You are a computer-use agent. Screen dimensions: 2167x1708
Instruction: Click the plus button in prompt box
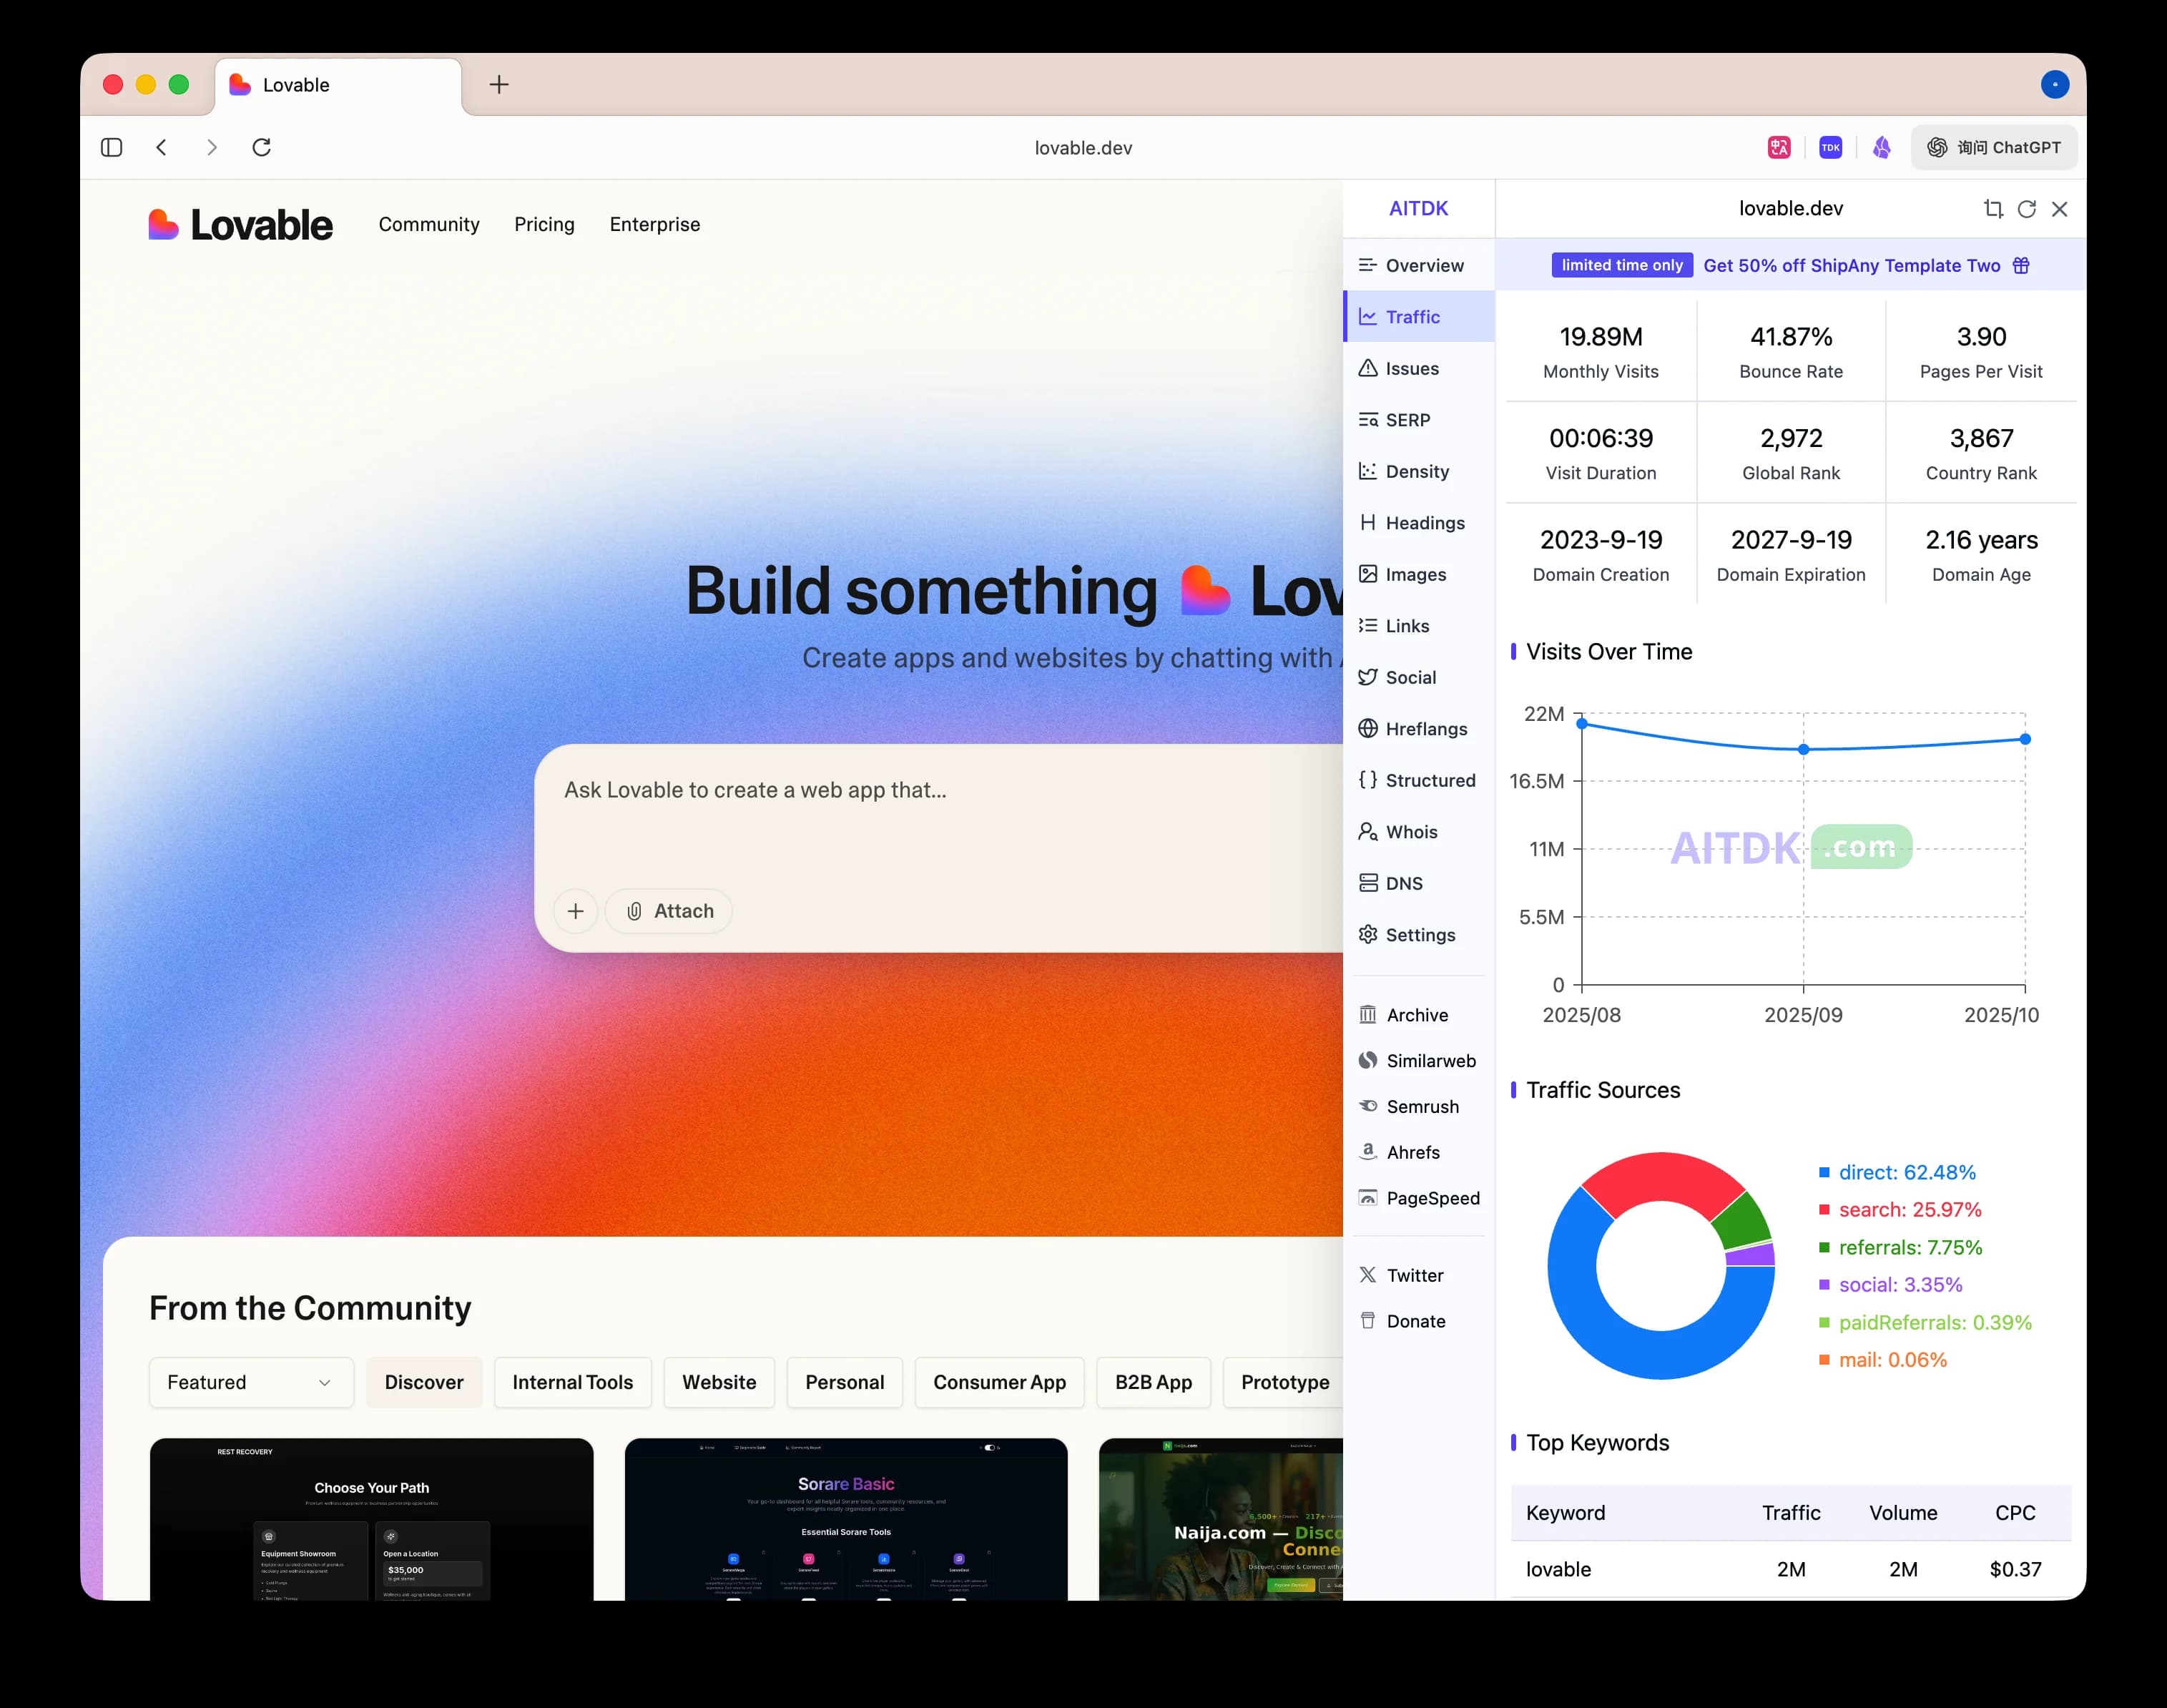click(x=576, y=911)
